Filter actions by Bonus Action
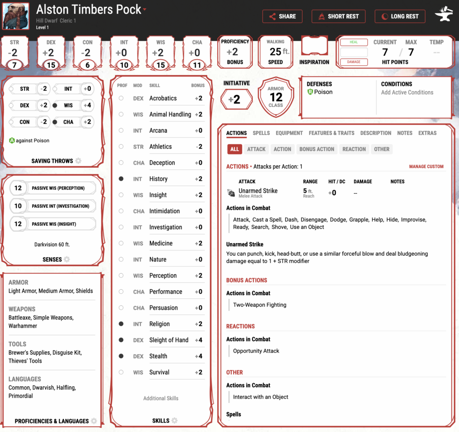The width and height of the screenshot is (459, 432). [316, 149]
